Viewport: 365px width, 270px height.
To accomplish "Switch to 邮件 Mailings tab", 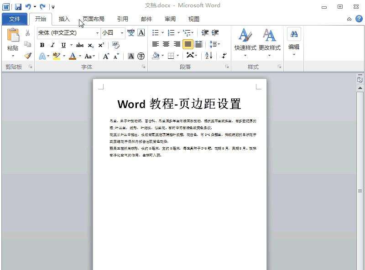I will tap(146, 19).
